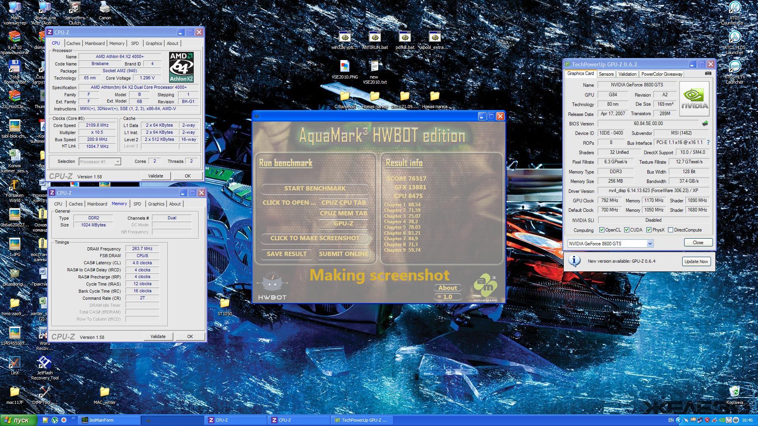The width and height of the screenshot is (758, 426).
Task: Click Close button in GPU-Z
Action: (698, 243)
